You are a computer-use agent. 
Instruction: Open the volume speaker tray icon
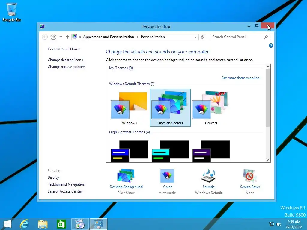(279, 224)
